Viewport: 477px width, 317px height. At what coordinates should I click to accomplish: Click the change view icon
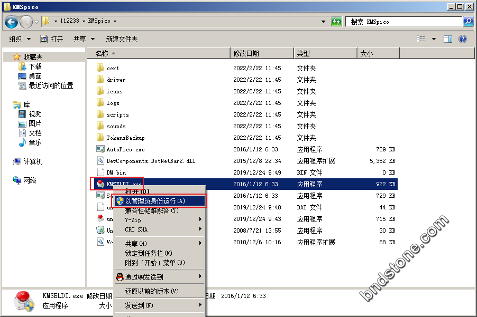point(421,39)
